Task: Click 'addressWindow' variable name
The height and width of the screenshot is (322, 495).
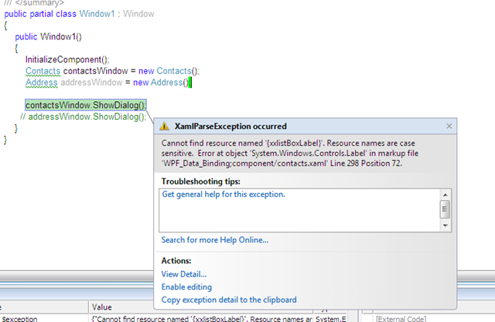Action: (x=91, y=83)
